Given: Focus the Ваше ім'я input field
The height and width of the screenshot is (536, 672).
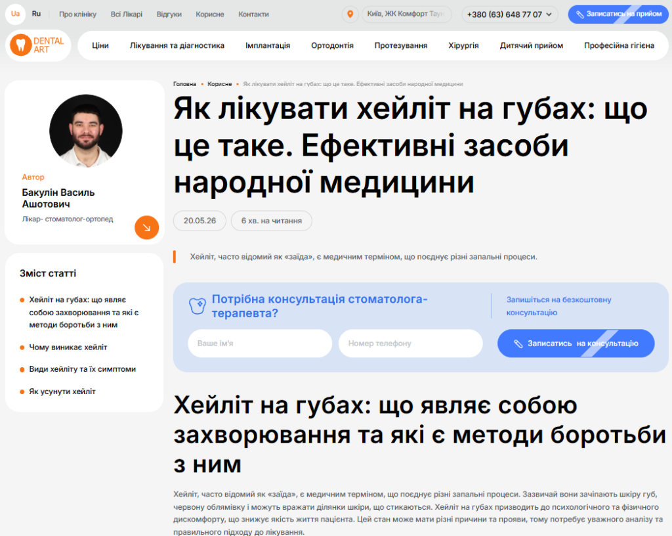Looking at the screenshot, I should [x=260, y=344].
